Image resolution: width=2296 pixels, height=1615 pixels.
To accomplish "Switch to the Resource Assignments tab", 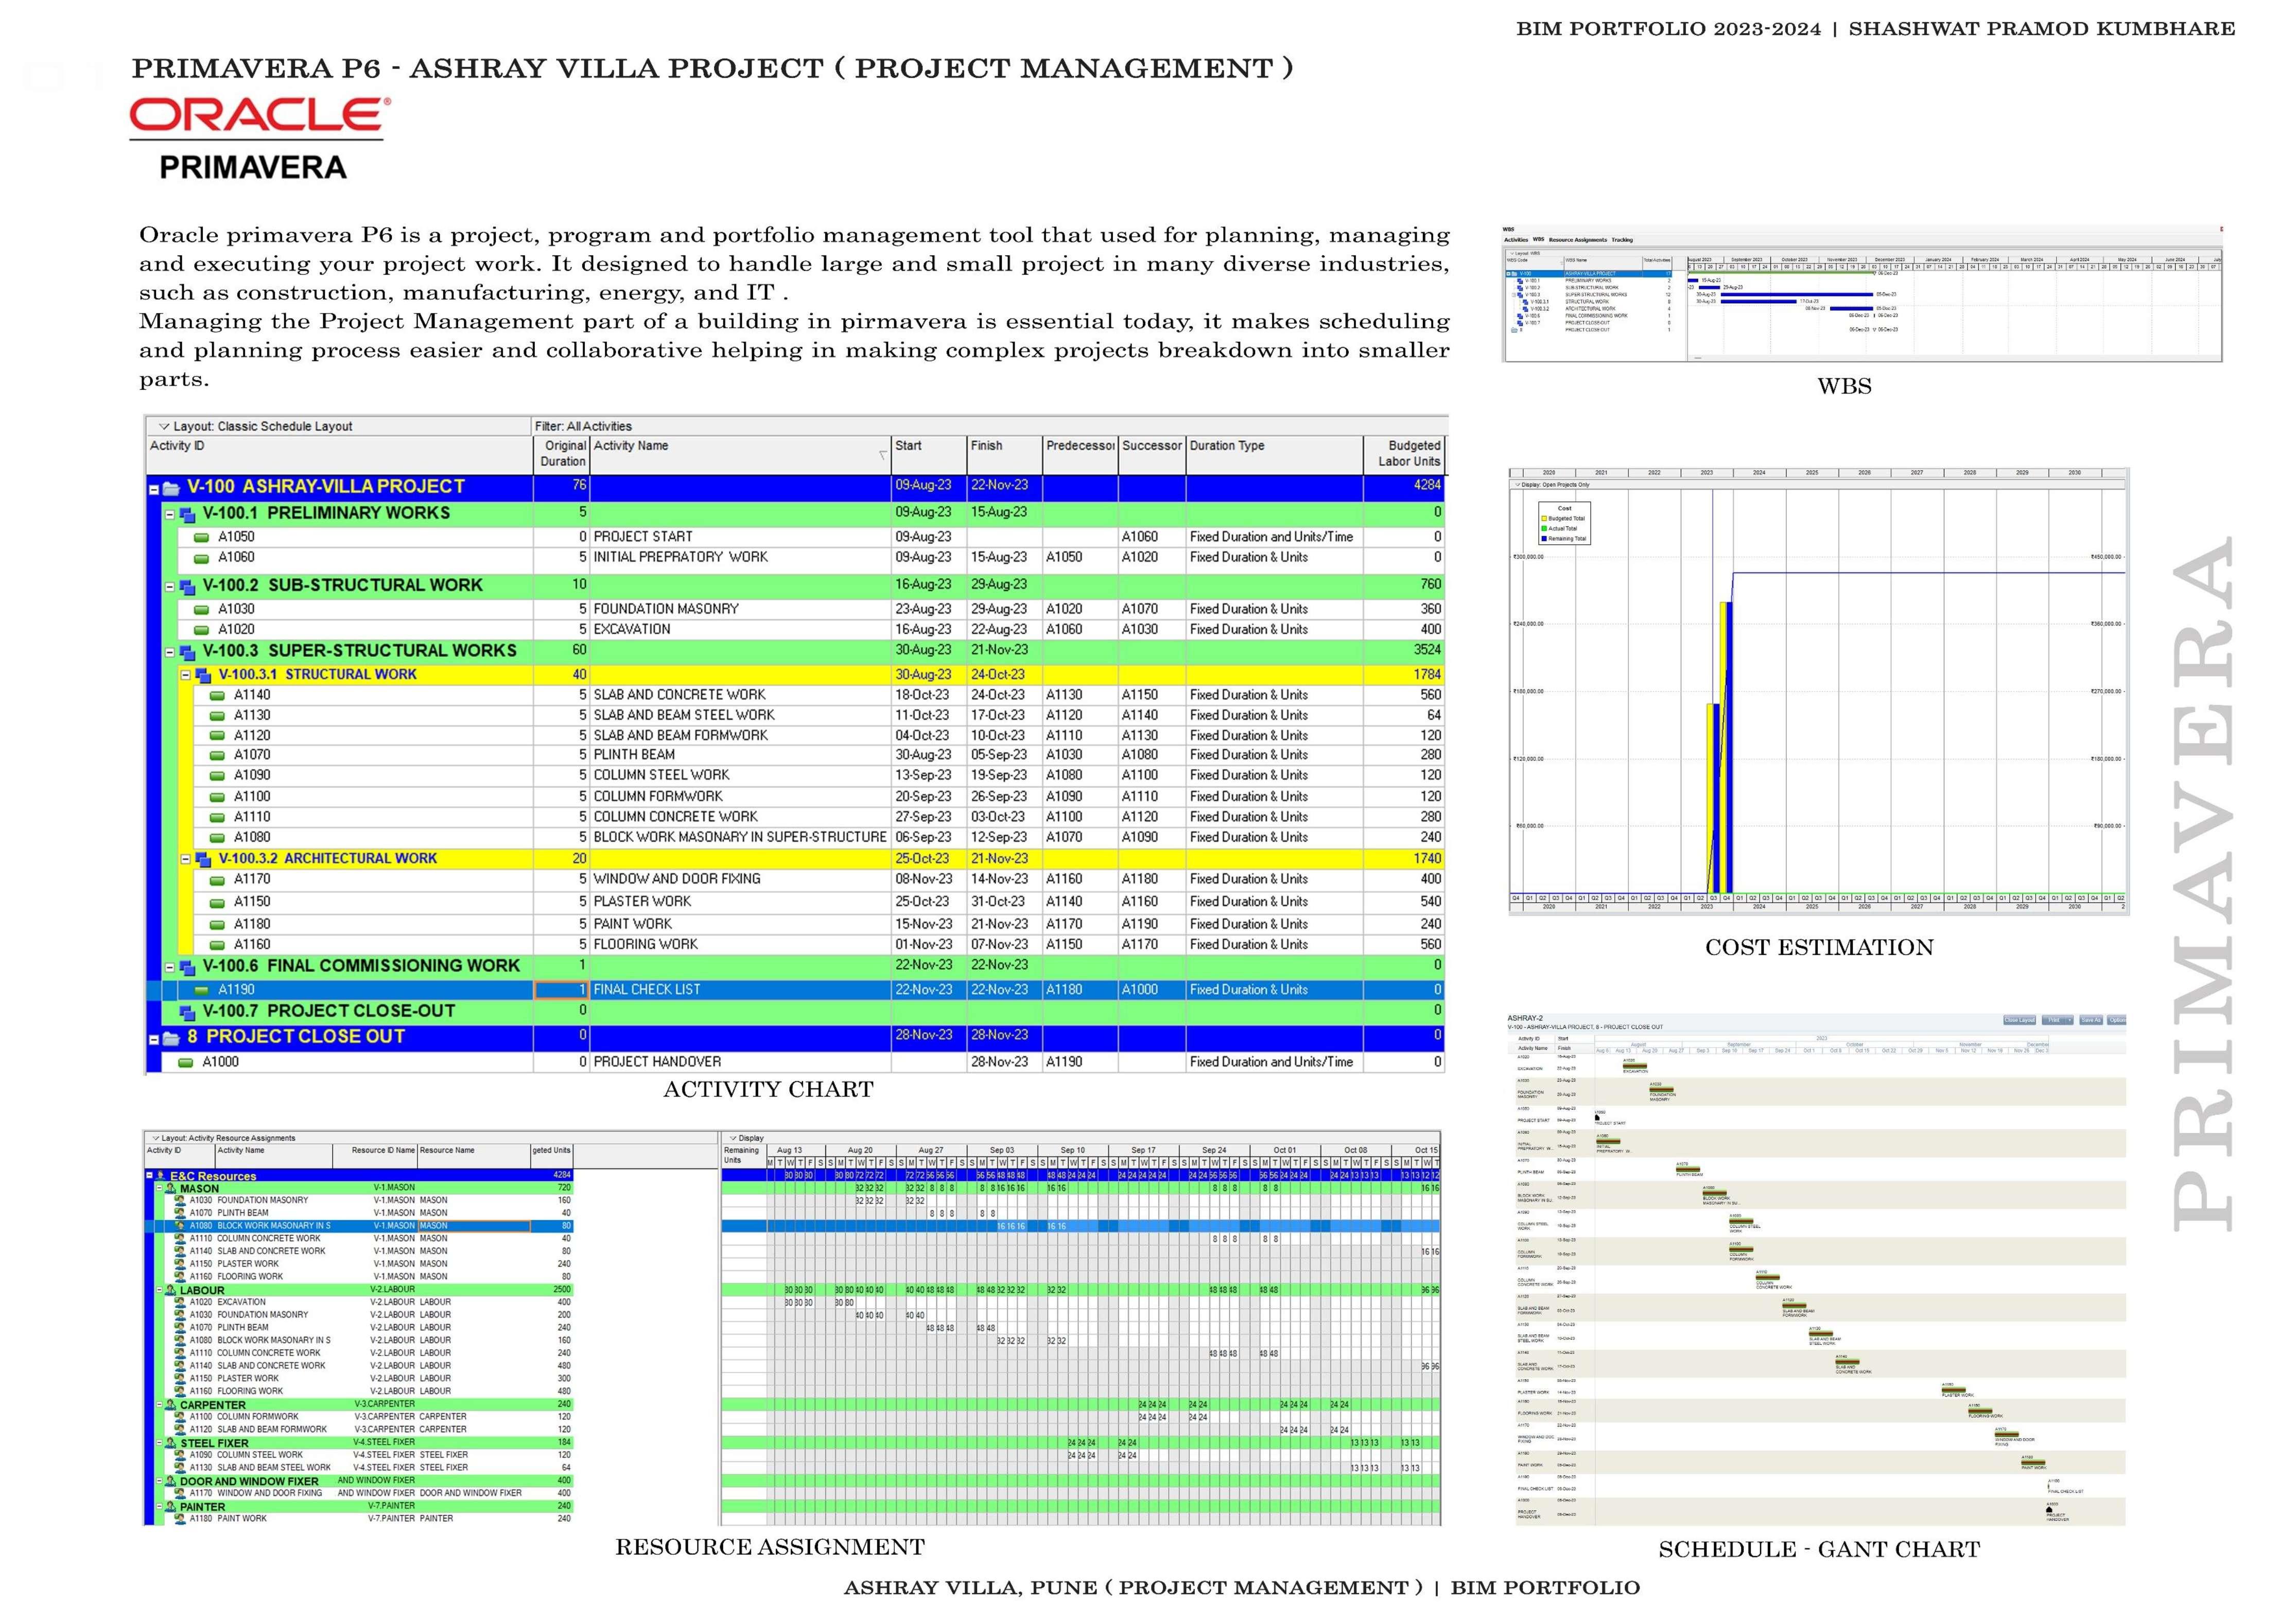I will (1578, 240).
